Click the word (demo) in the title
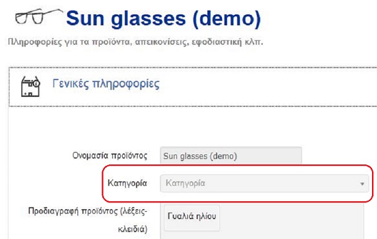This screenshot has width=377, height=239. coord(227,19)
